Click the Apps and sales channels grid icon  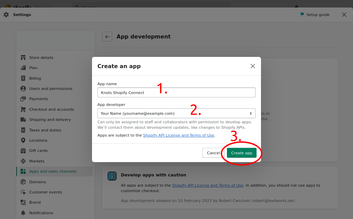pos(23,171)
